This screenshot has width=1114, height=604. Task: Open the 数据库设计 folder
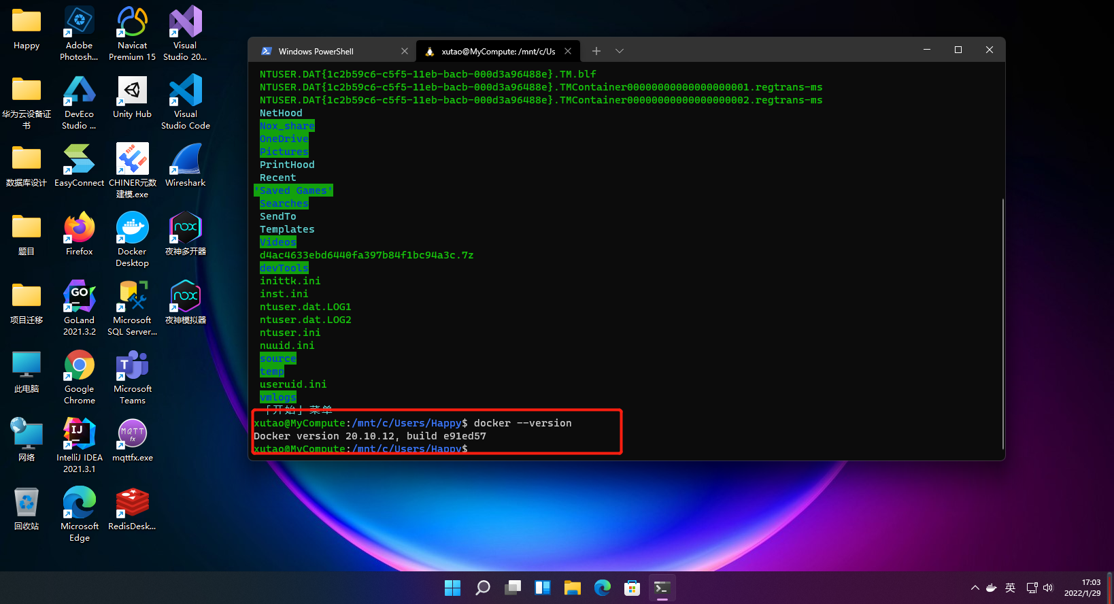(x=27, y=166)
